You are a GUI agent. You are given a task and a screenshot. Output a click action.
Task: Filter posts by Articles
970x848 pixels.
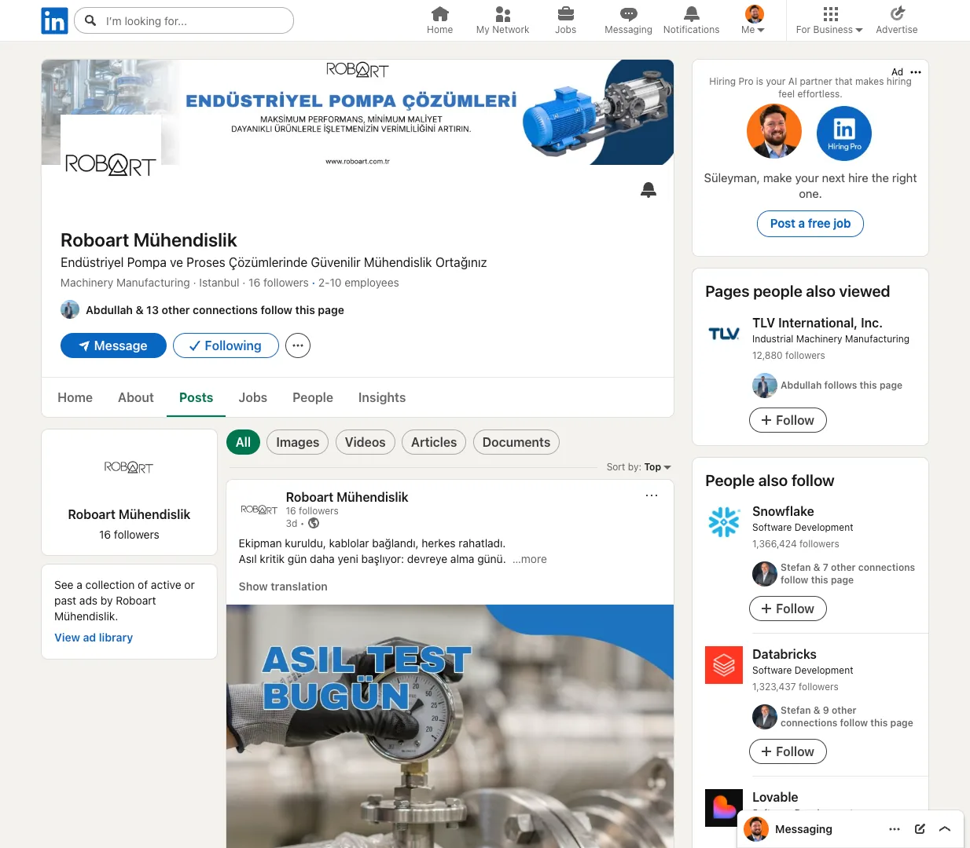tap(434, 442)
